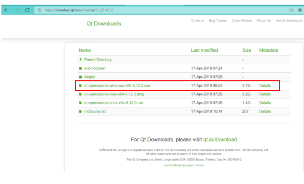Click the 1.4G size value
This screenshot has width=304, height=184.
click(246, 103)
